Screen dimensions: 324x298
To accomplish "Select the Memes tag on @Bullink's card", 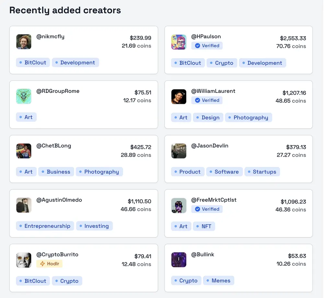I will pyautogui.click(x=218, y=280).
